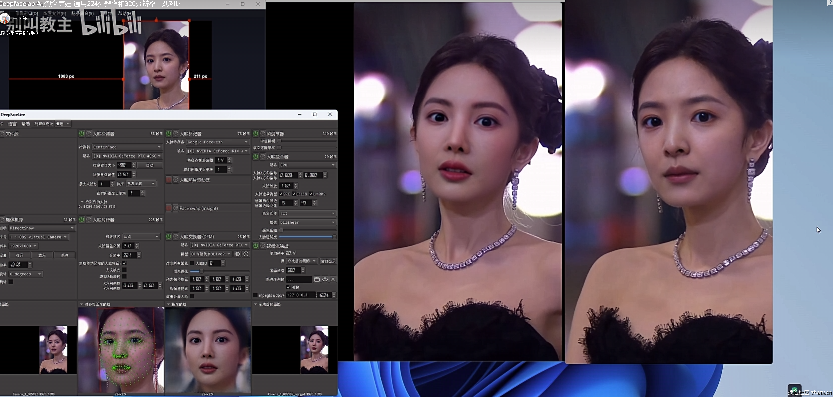Click the 关注 follow plus icon in the video overlay
Viewport: 833px width, 397px height.
click(15, 18)
